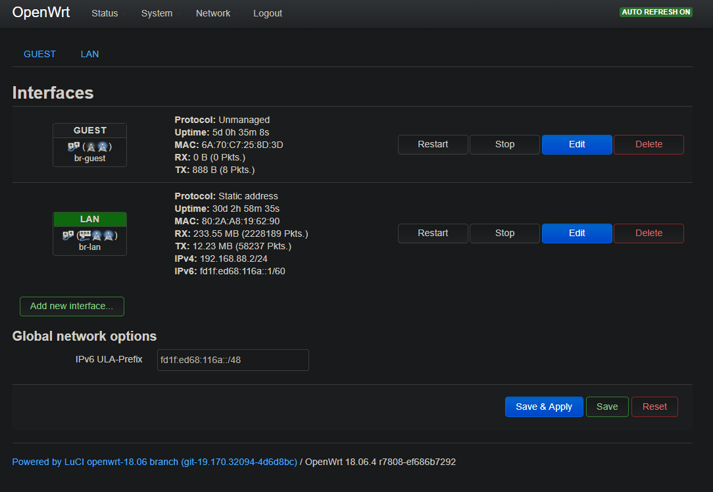Toggle AUTO REFRESH off

click(656, 11)
